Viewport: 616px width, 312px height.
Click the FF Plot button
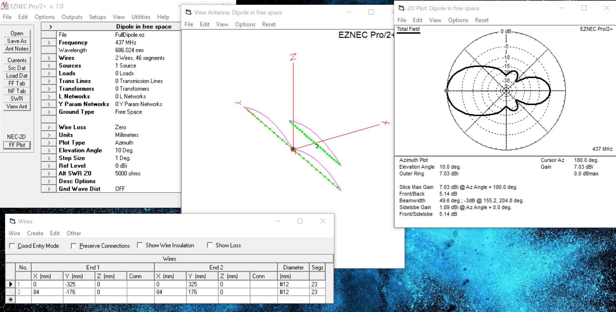coord(17,145)
